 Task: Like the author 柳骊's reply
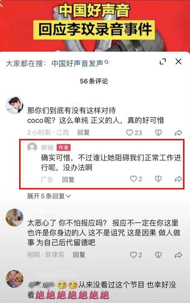(136, 179)
